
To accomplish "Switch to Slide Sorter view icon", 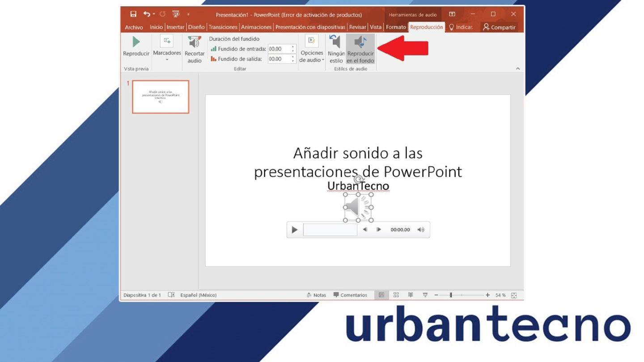I will click(x=396, y=295).
